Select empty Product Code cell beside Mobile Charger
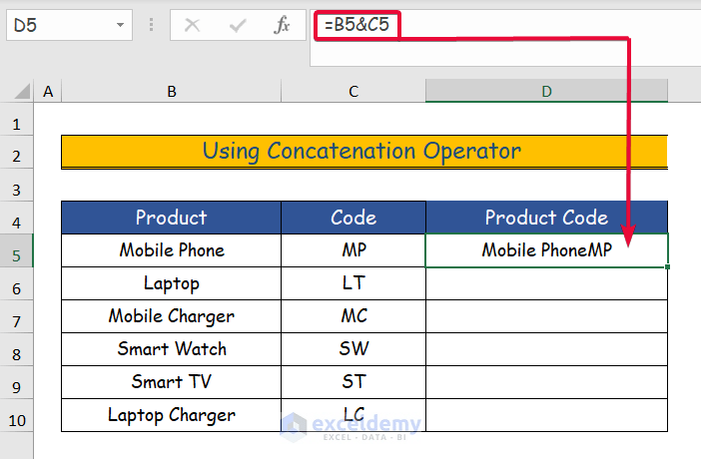 [x=546, y=316]
